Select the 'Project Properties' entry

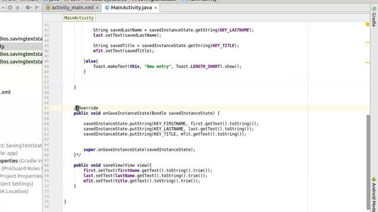coord(21,176)
